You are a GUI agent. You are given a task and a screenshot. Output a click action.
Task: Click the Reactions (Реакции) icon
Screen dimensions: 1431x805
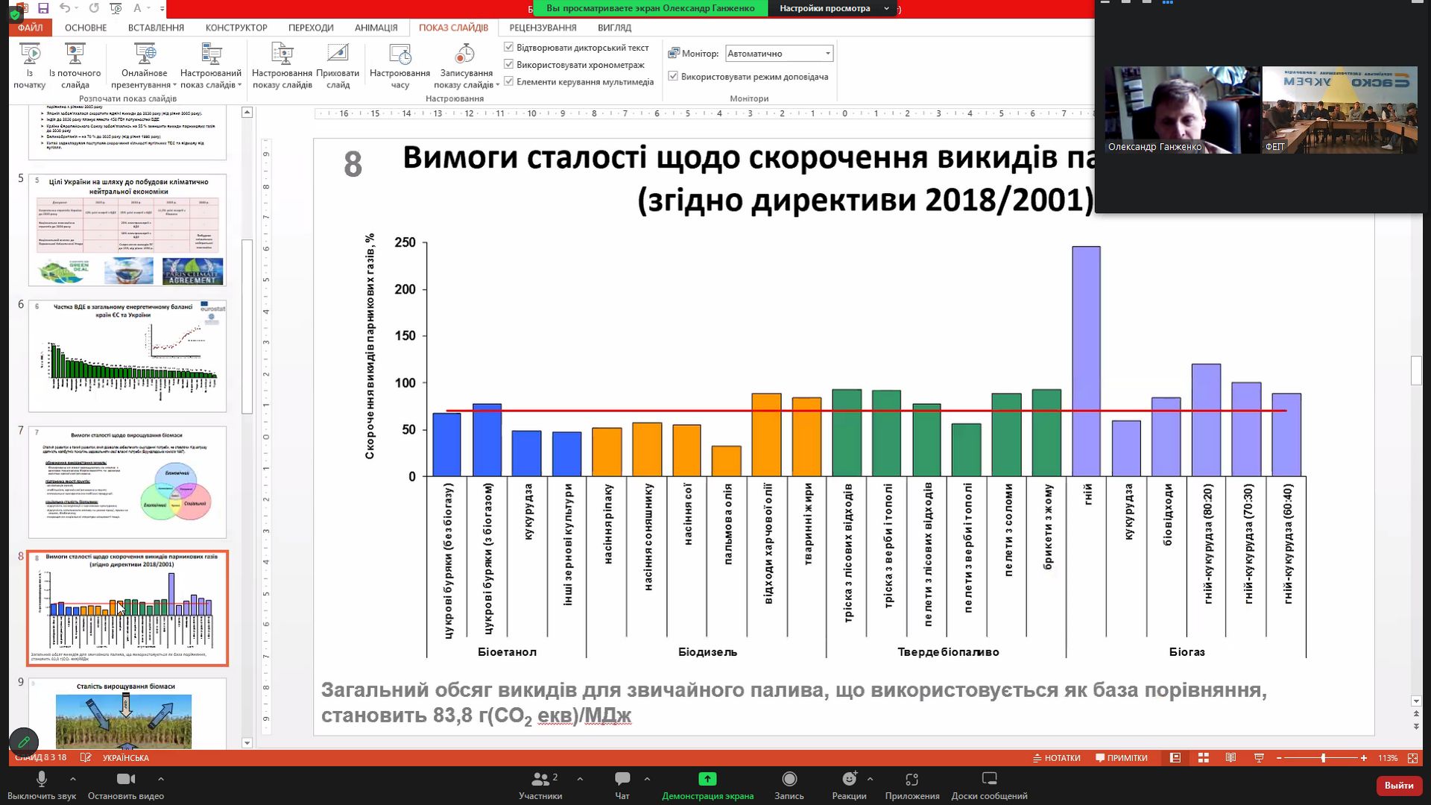click(x=849, y=780)
